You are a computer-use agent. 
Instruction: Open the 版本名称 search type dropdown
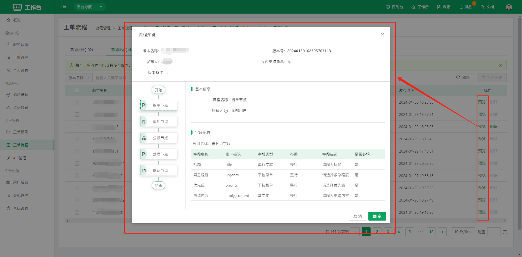tap(79, 78)
